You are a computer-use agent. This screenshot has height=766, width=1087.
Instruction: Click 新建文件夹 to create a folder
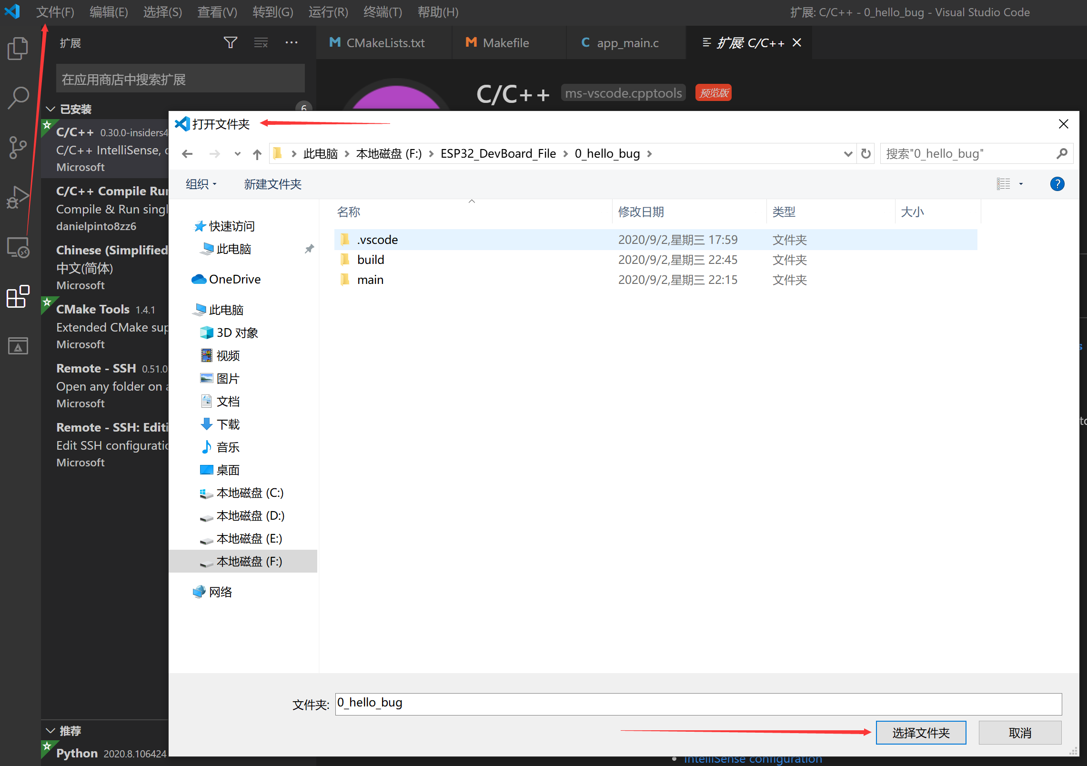[x=272, y=184]
